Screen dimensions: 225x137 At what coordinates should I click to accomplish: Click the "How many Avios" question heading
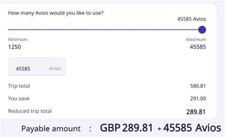(56, 13)
